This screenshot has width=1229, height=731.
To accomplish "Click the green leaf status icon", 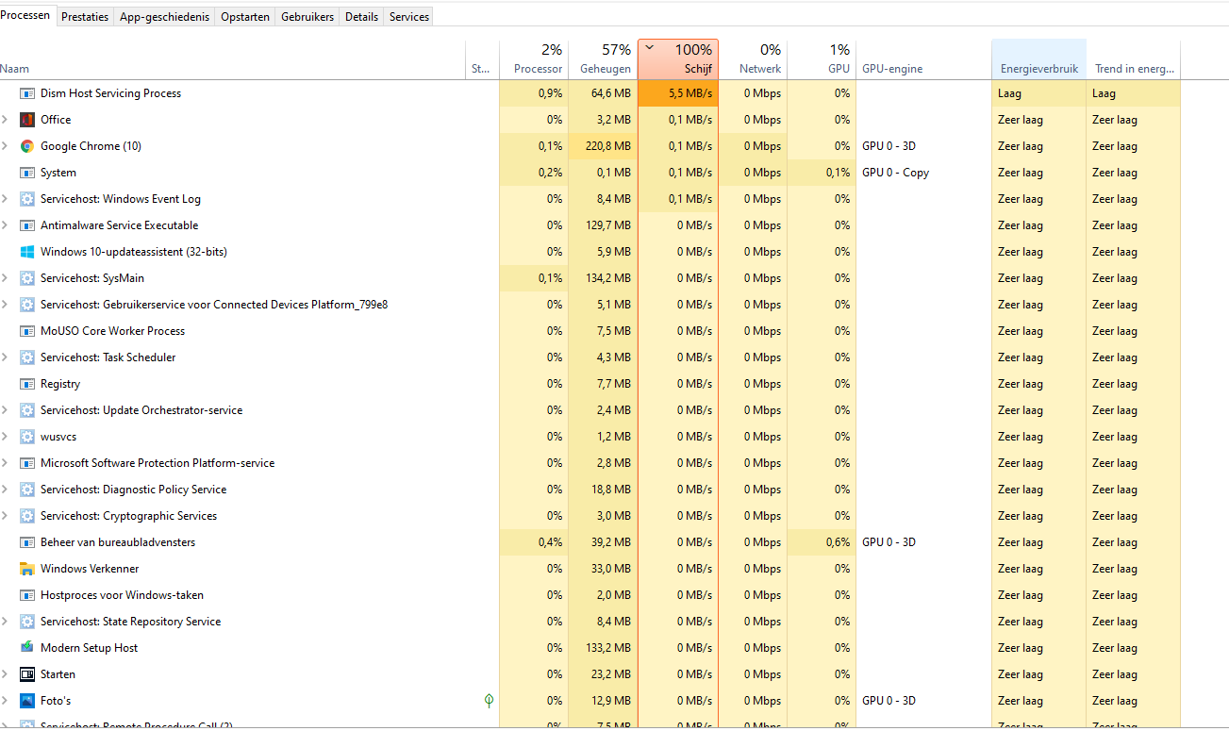I will click(x=489, y=701).
